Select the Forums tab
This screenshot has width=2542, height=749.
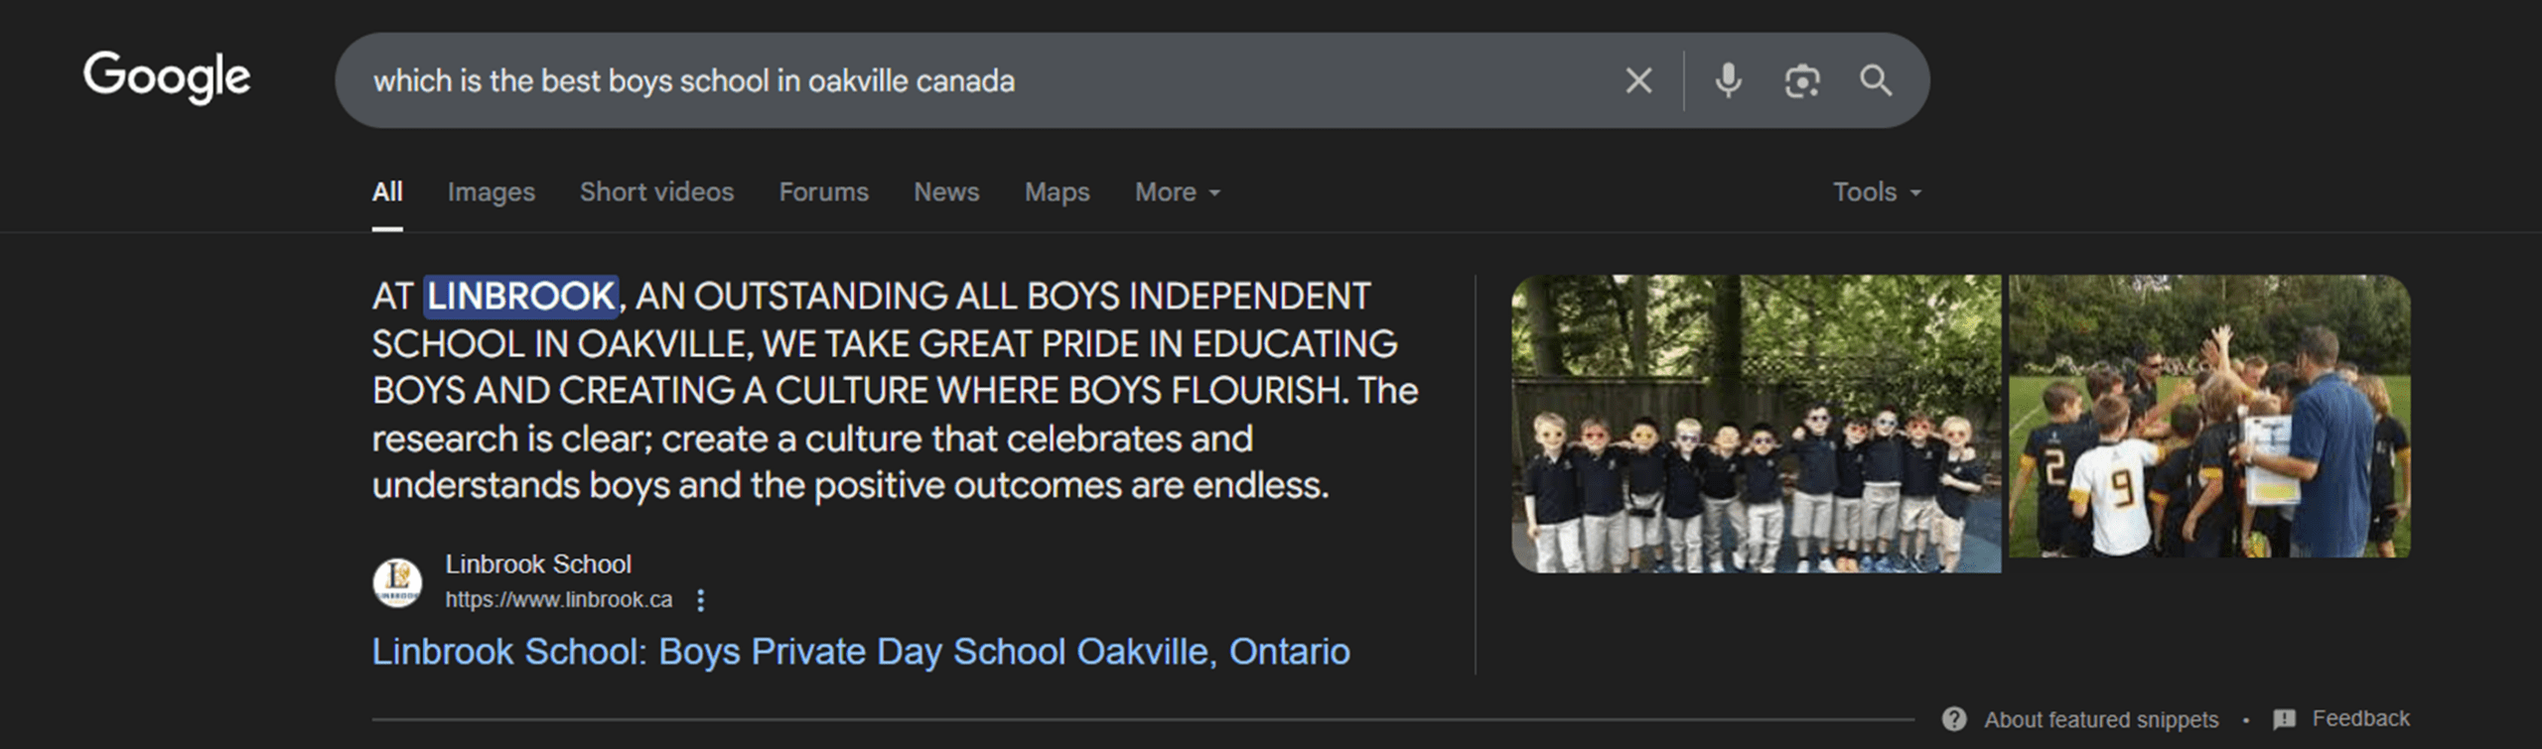pyautogui.click(x=823, y=192)
